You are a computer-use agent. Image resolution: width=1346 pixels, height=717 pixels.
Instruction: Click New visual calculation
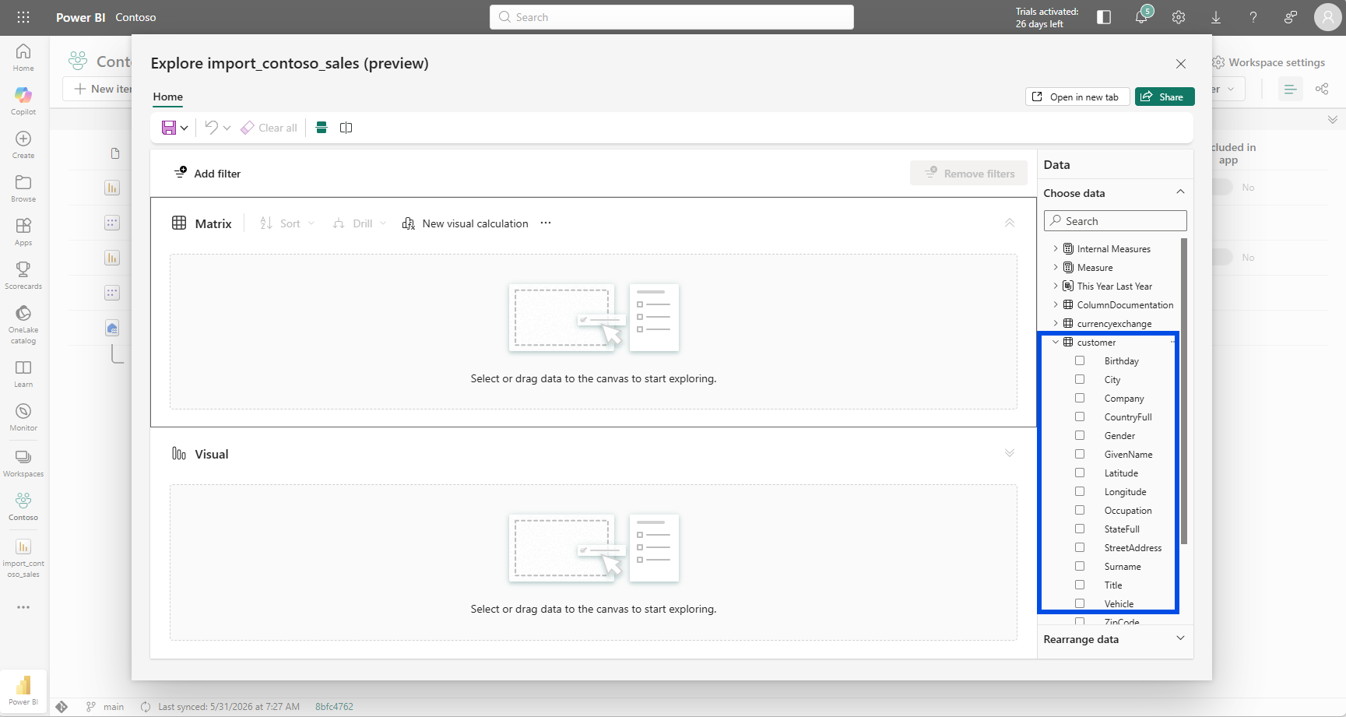pos(465,223)
